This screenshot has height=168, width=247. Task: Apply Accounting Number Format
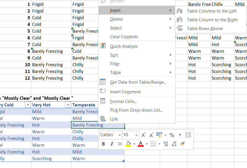tap(159, 135)
